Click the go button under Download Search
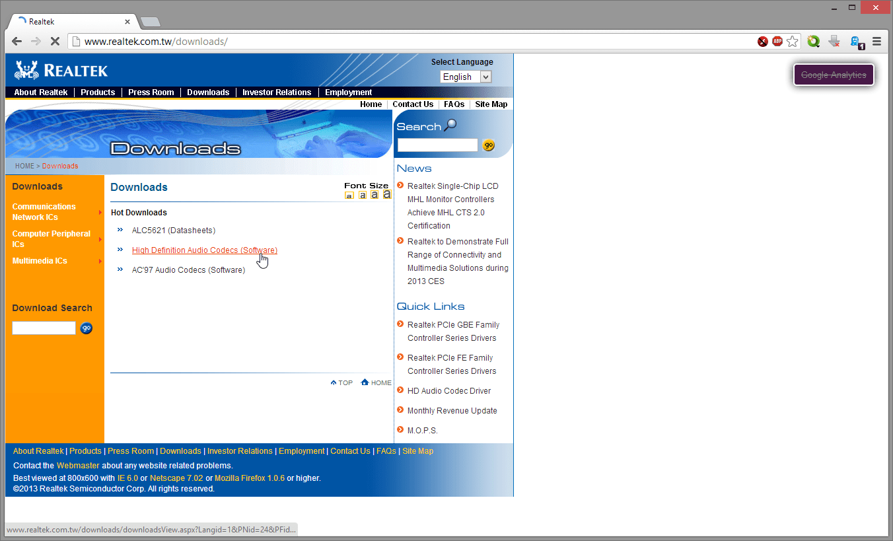The width and height of the screenshot is (893, 541). tap(87, 328)
